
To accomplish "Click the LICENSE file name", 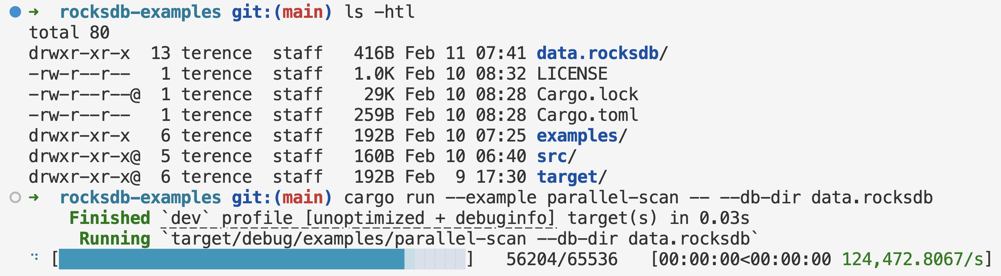I will pyautogui.click(x=572, y=74).
